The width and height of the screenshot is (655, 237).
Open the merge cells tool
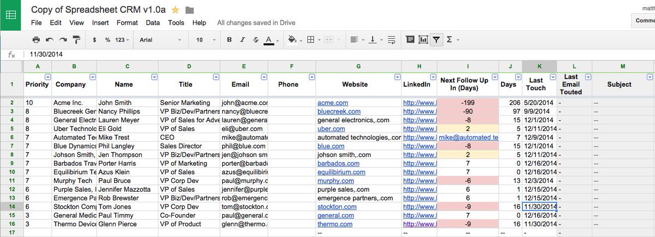click(329, 40)
